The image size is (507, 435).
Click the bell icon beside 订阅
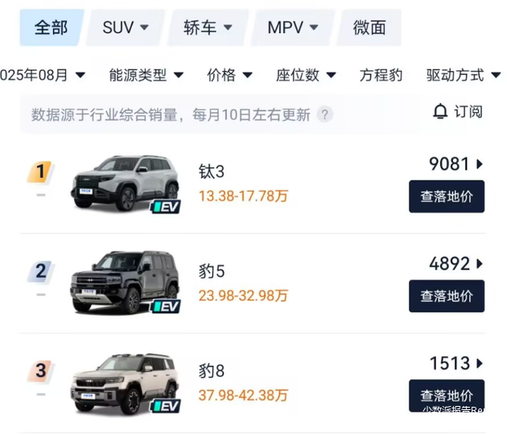pos(440,110)
